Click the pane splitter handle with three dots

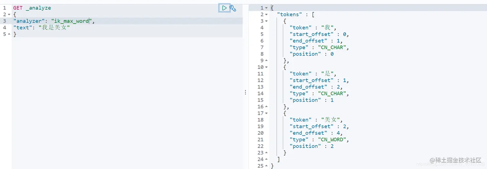pos(245,92)
